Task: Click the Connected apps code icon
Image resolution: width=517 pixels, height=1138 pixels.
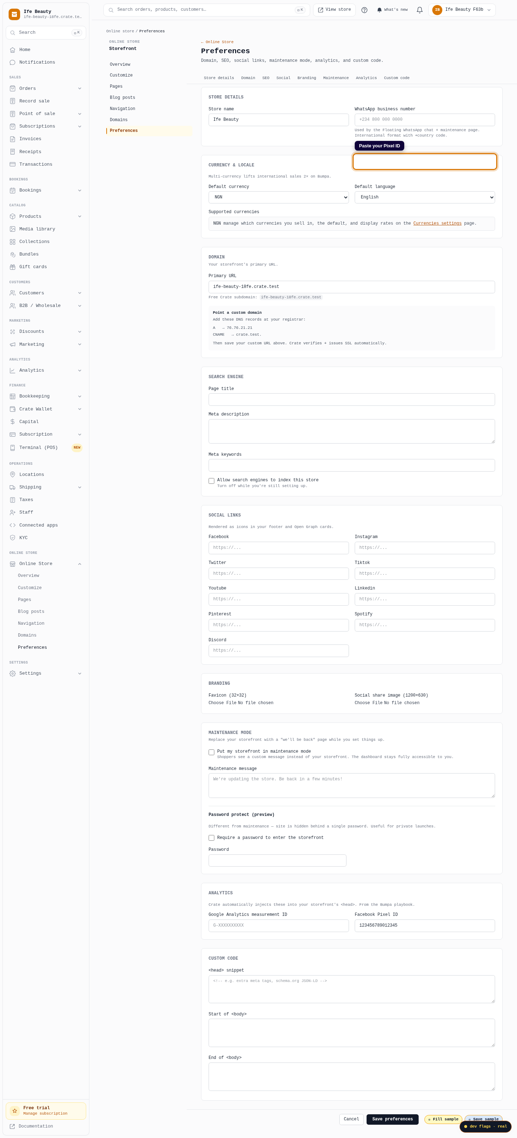Action: 12,525
